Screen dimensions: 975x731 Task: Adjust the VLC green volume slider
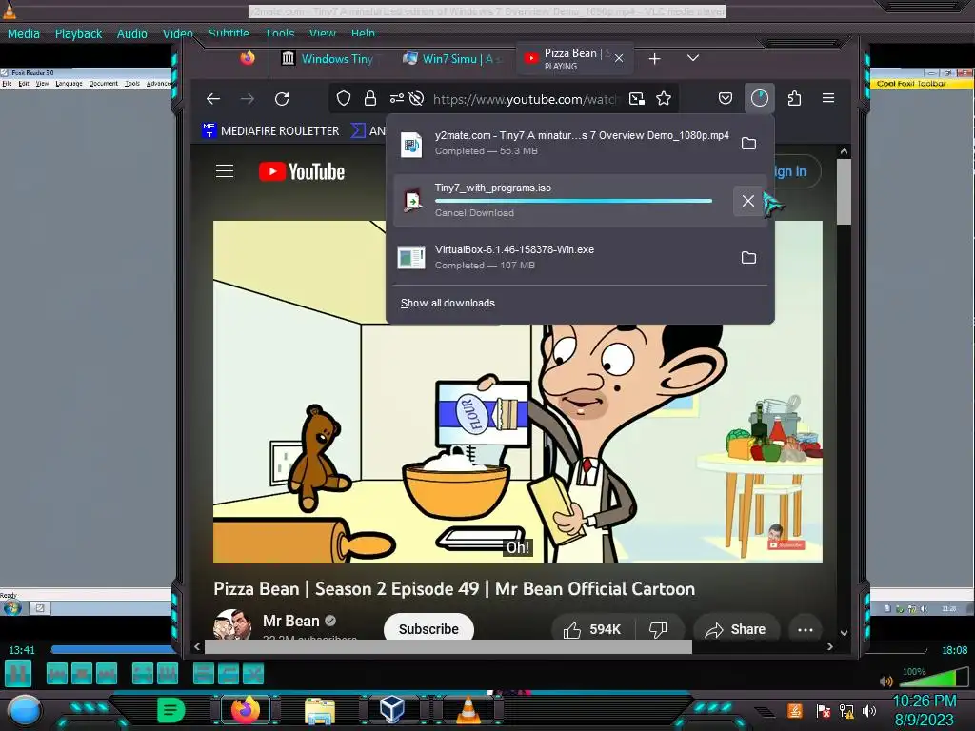(x=933, y=677)
